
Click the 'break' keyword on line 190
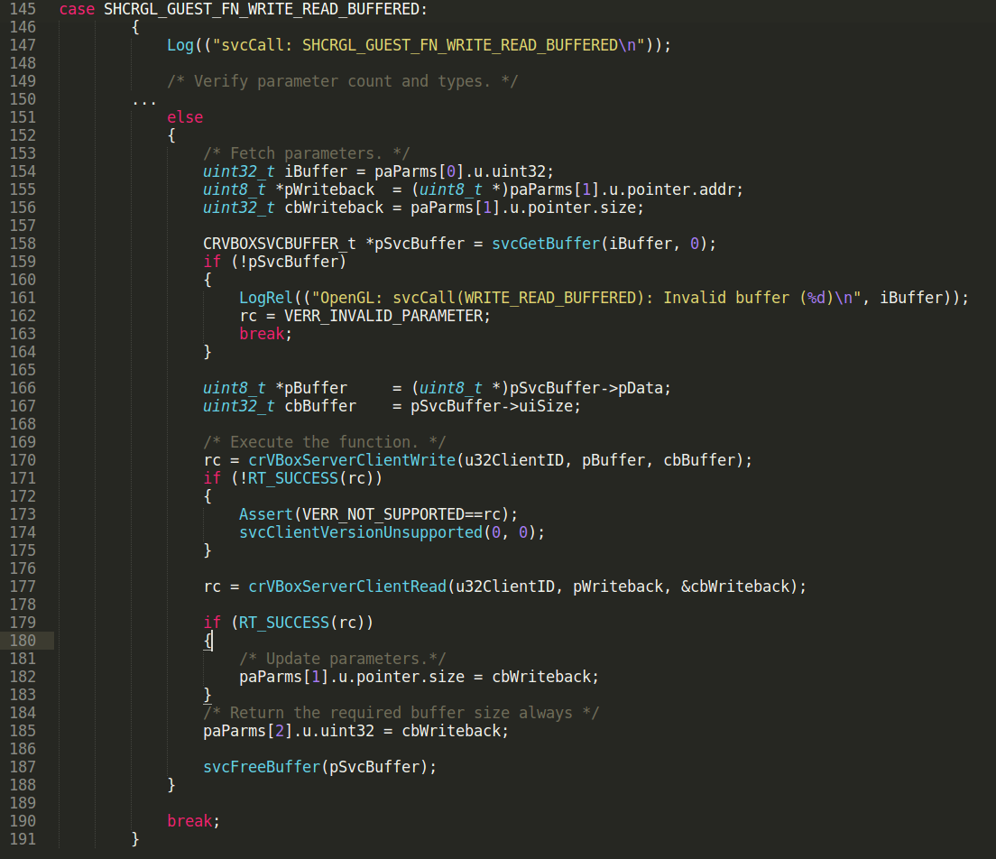point(189,821)
